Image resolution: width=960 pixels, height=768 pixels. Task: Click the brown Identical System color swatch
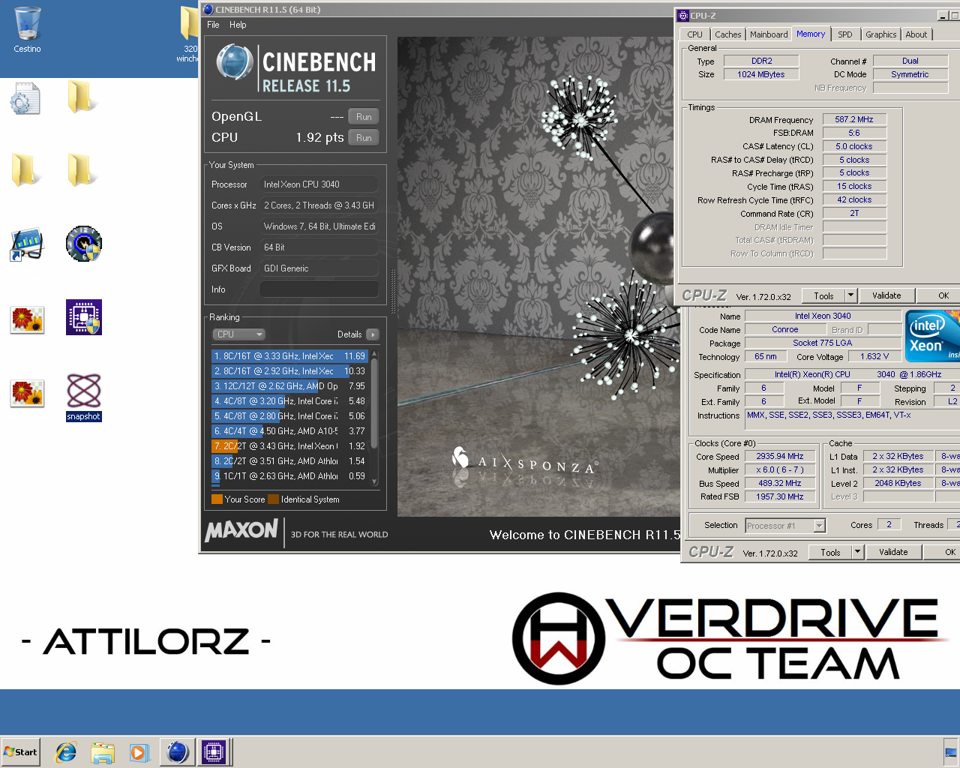pos(273,499)
